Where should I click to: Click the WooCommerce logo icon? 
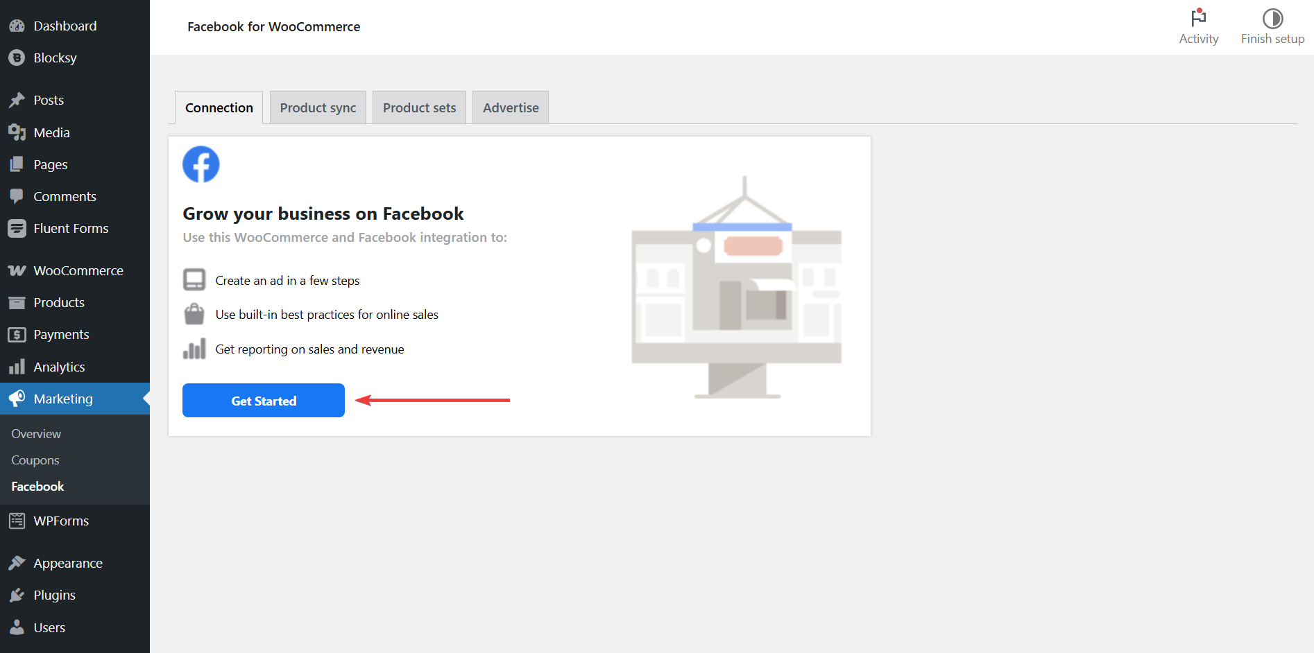pos(17,270)
